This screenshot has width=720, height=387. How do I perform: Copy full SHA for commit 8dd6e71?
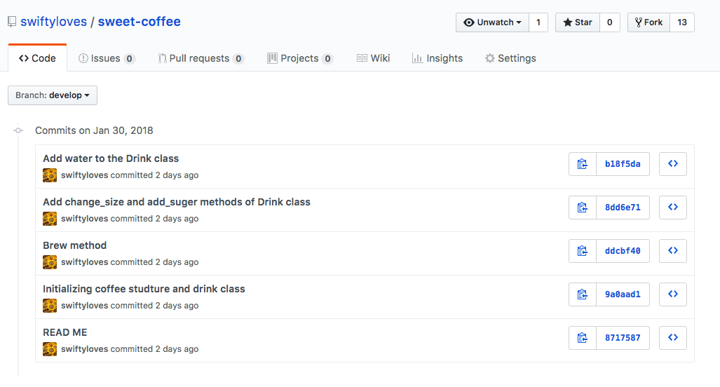pyautogui.click(x=583, y=208)
